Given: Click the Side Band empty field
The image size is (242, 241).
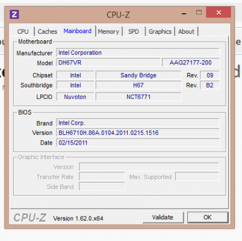Looking at the screenshot, I should (x=102, y=187).
